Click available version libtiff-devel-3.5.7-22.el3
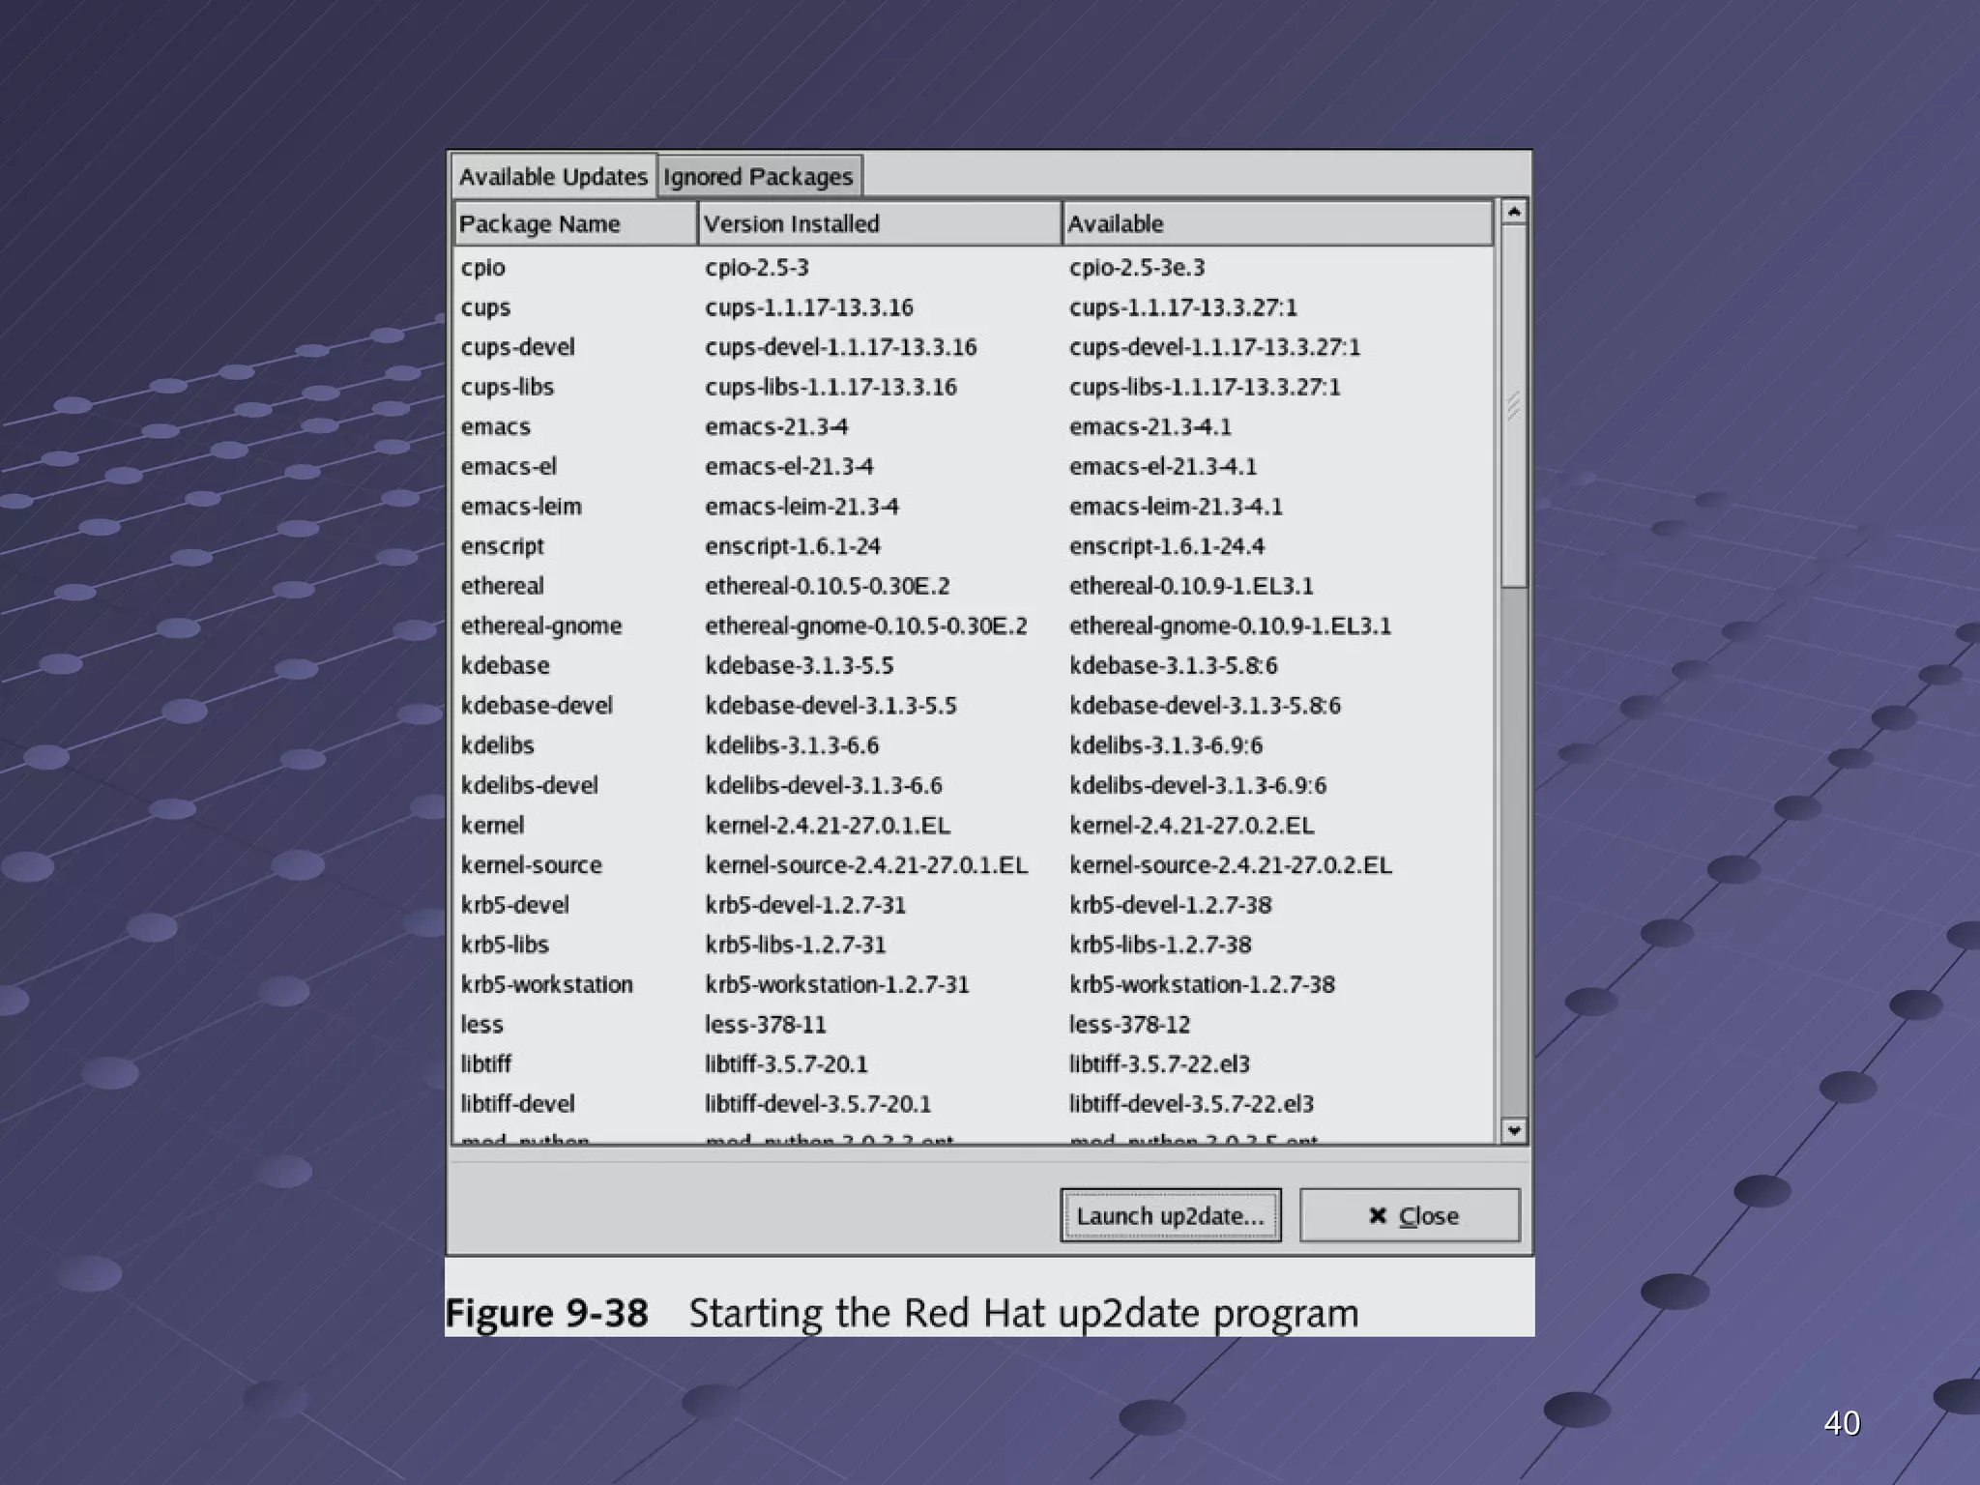The width and height of the screenshot is (1980, 1485). click(x=1191, y=1104)
